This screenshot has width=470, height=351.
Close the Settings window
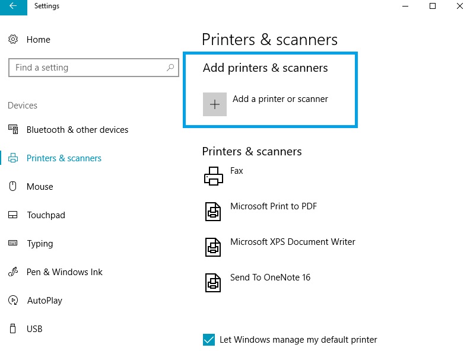pos(459,6)
